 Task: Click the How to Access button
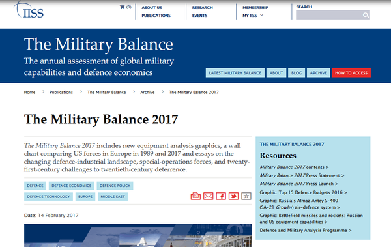coord(351,73)
